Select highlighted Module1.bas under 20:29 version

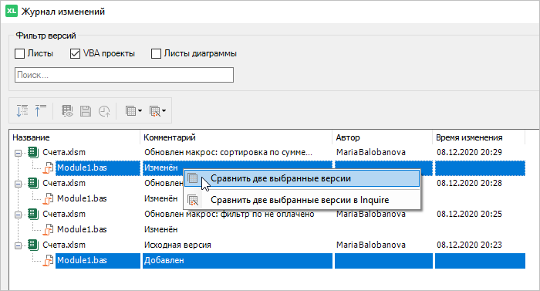[82, 168]
